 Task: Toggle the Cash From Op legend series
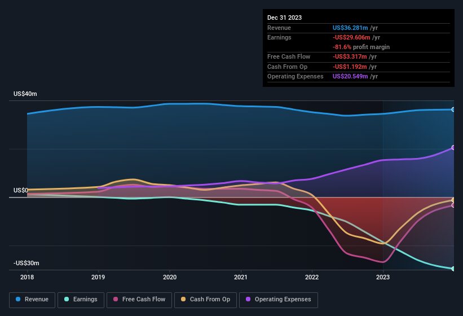point(205,300)
